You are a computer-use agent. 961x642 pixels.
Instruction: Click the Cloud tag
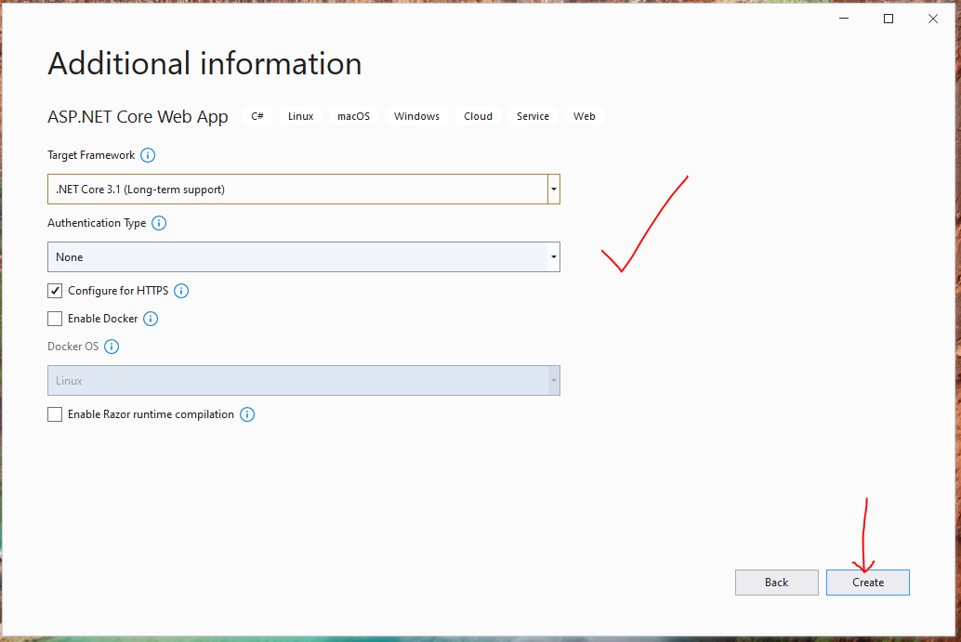point(478,116)
